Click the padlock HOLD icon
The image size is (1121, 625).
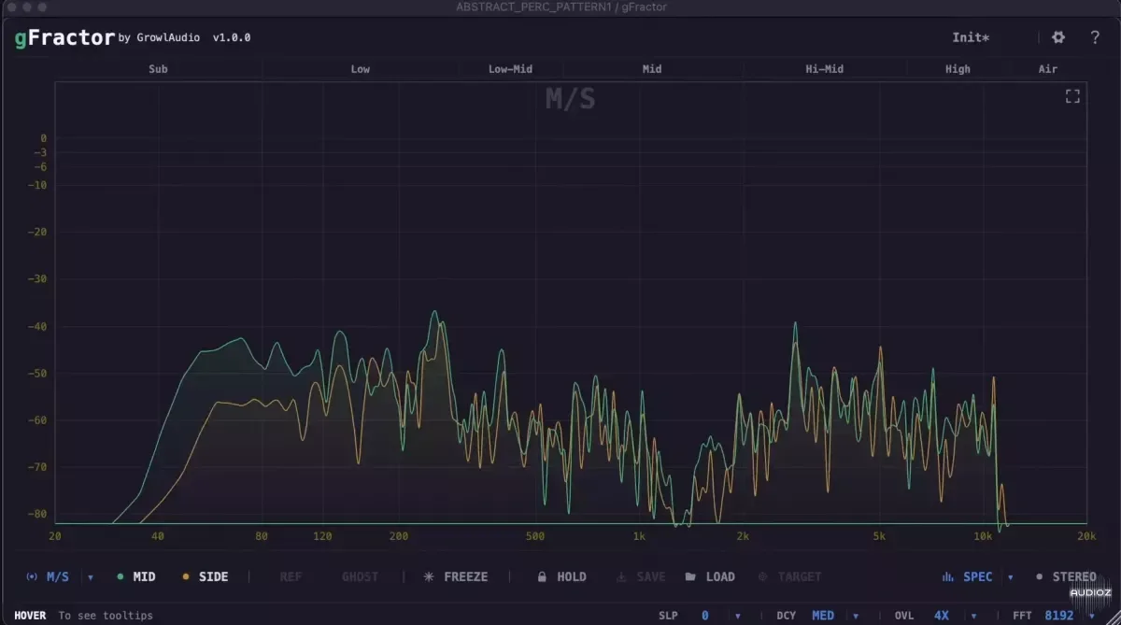coord(541,576)
